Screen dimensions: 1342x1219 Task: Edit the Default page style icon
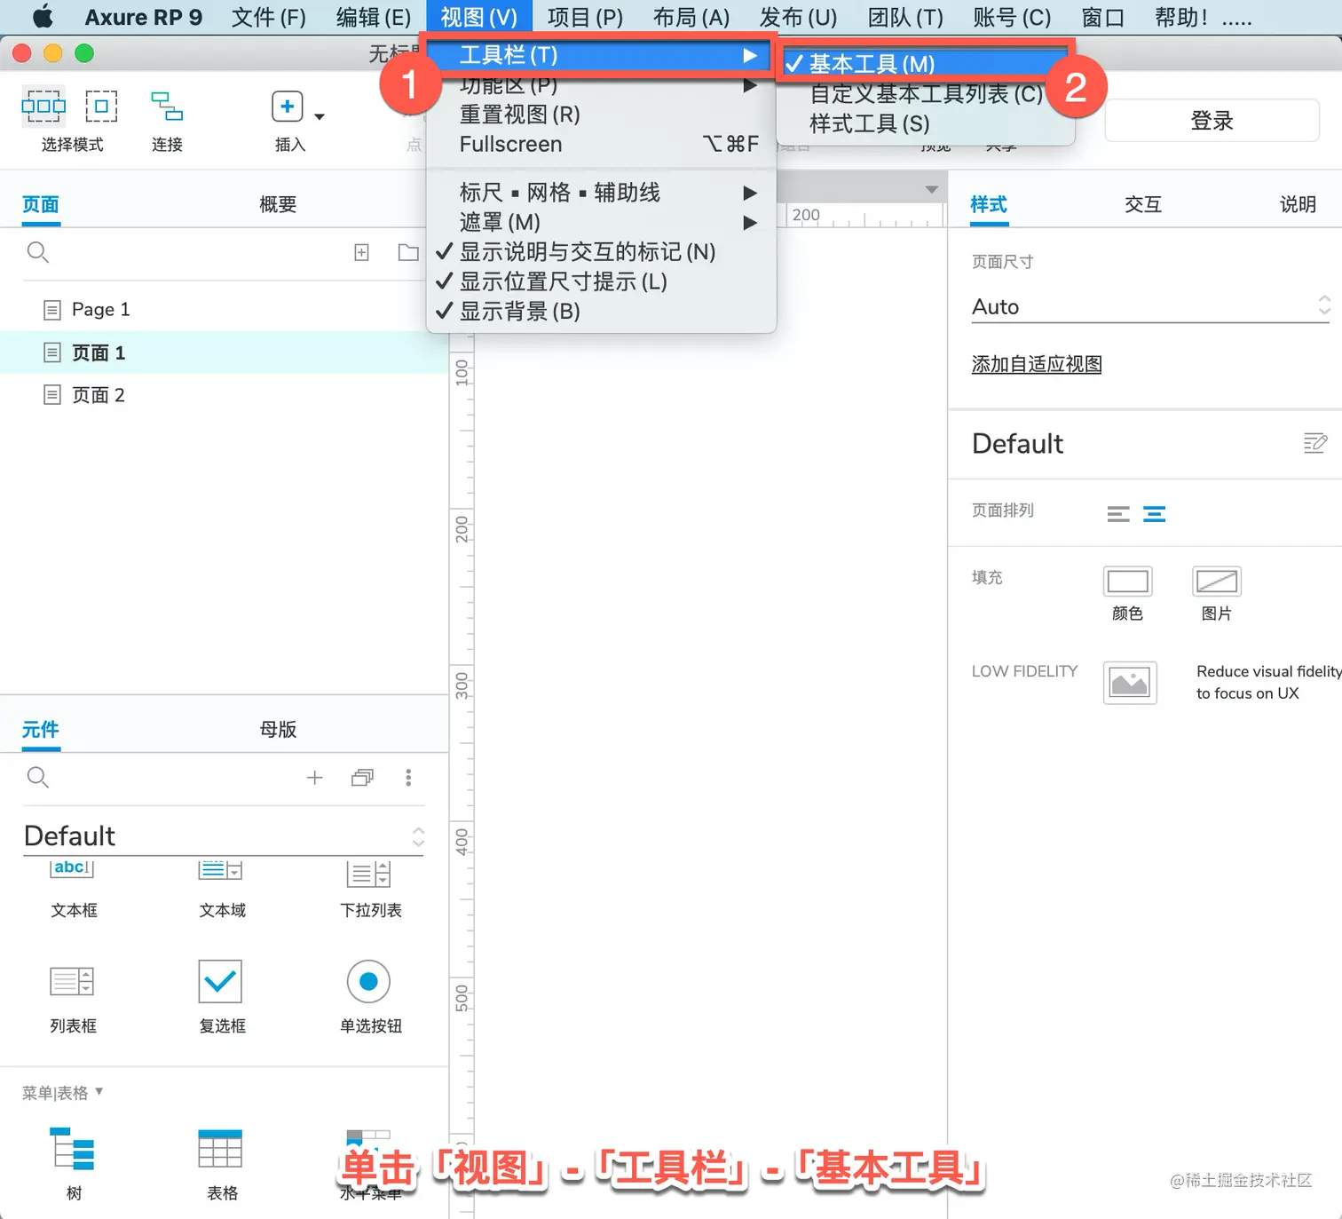(1315, 443)
